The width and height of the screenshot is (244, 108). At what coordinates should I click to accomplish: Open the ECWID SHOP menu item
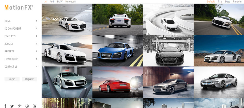click(11, 59)
